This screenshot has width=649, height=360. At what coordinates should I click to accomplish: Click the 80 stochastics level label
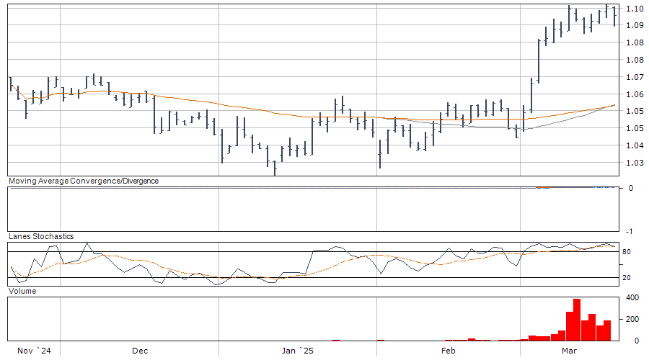627,252
